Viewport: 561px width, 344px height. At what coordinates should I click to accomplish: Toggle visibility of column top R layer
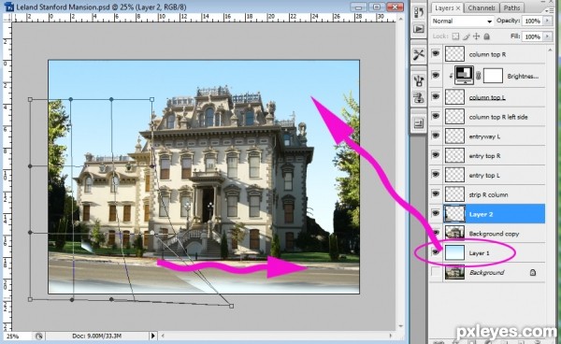[436, 53]
